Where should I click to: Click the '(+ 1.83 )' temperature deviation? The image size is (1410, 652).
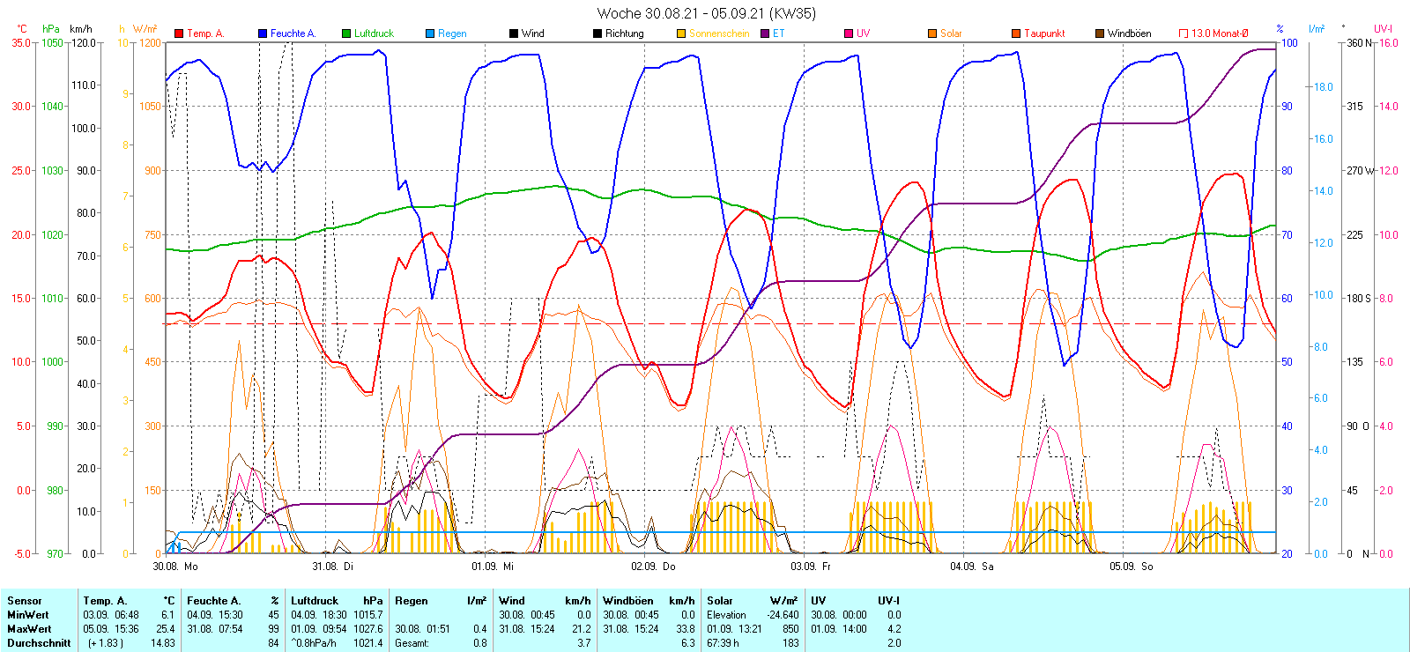pyautogui.click(x=106, y=643)
